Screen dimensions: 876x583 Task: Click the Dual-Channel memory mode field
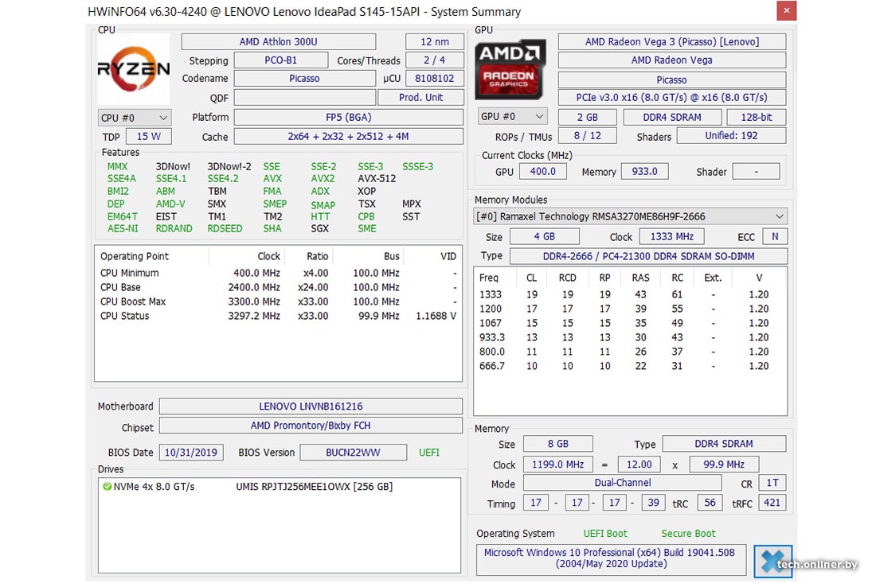(x=621, y=483)
